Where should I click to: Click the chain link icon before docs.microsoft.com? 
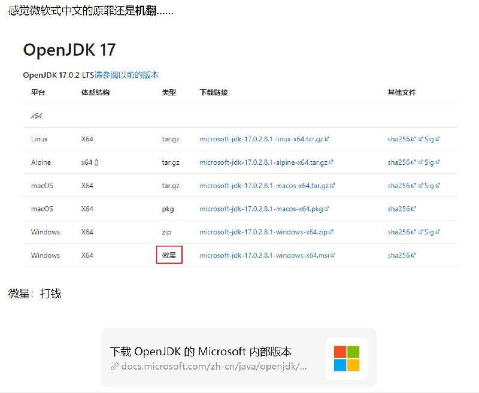[x=114, y=366]
